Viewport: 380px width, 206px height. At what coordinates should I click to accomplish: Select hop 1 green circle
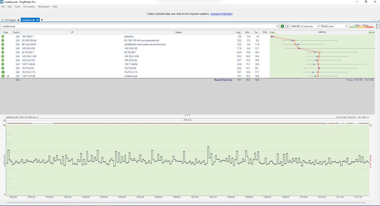coord(3,36)
